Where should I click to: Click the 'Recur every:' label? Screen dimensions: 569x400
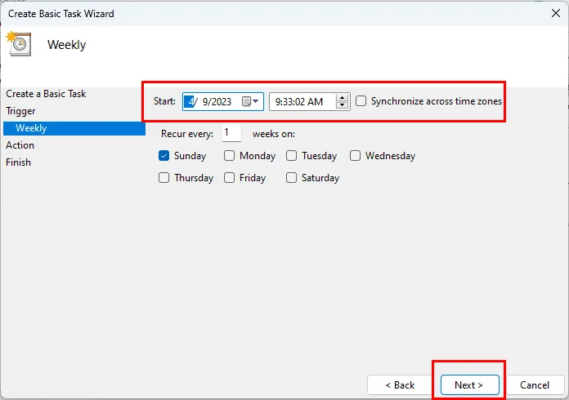(x=187, y=134)
